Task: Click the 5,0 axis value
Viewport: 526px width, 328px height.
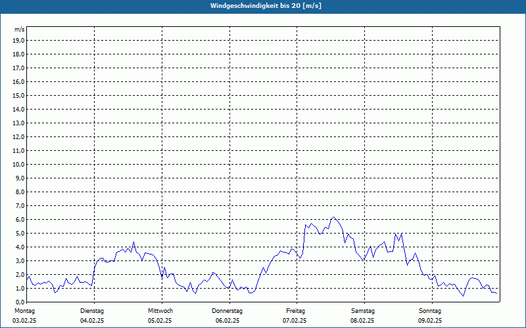Action: [20, 233]
